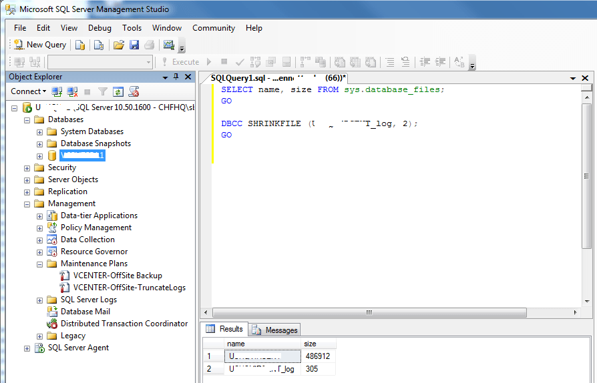Click Connect Object Explorer icon

click(57, 91)
